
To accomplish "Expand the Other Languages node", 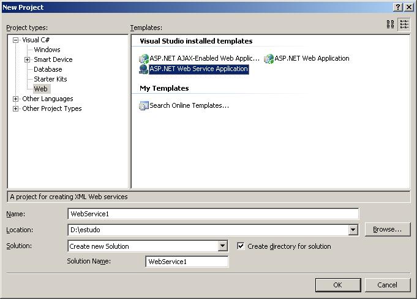I will 16,99.
